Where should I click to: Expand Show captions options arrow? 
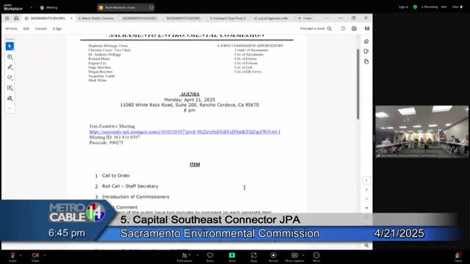(303, 255)
